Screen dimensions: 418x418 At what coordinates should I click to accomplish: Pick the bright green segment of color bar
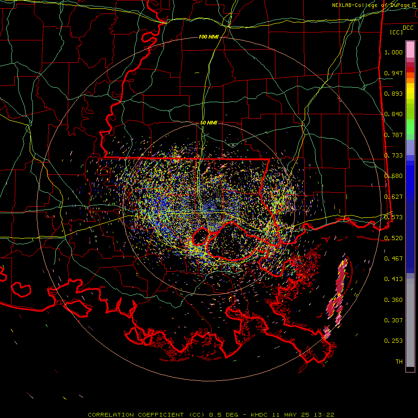point(410,127)
